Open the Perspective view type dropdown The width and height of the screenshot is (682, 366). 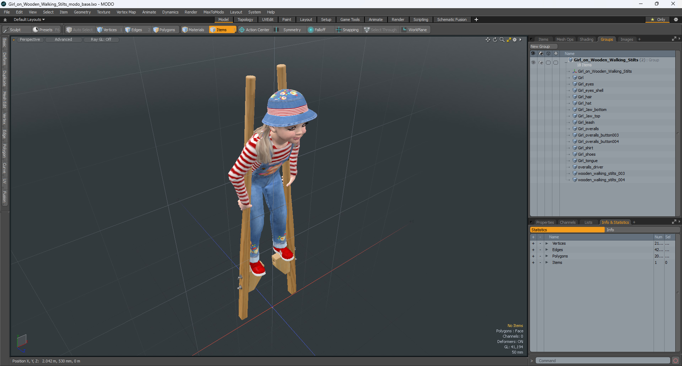(x=30, y=40)
